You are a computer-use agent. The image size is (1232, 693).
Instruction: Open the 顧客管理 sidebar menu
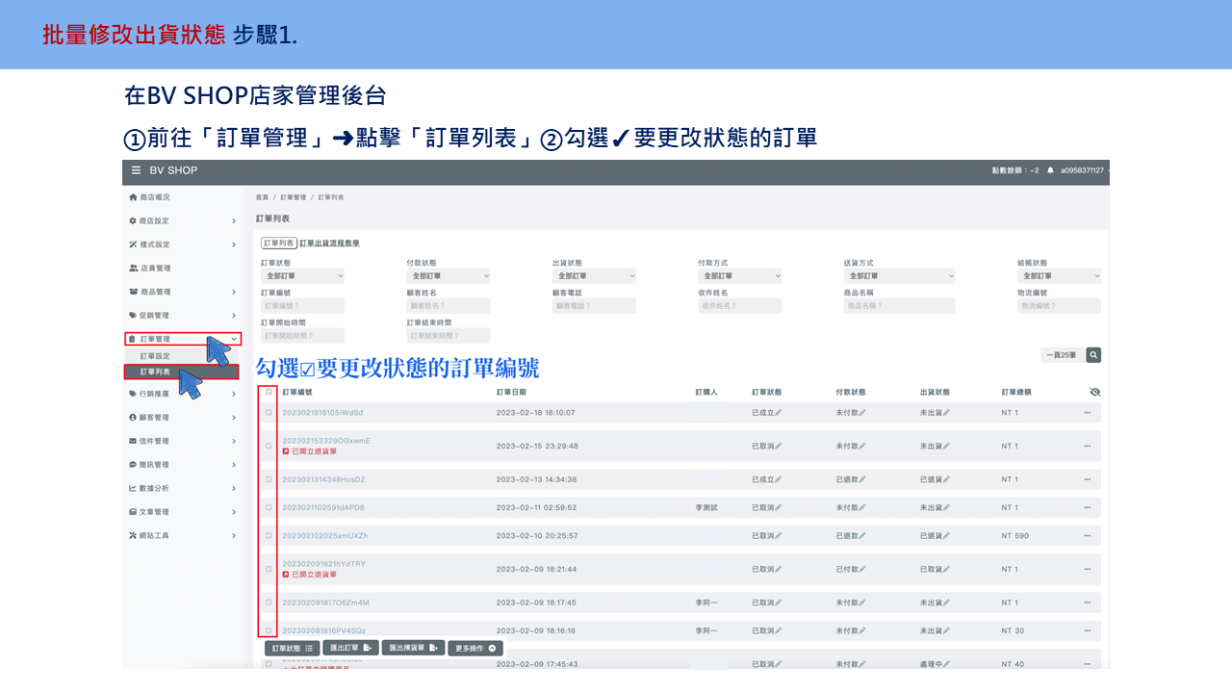coord(182,418)
